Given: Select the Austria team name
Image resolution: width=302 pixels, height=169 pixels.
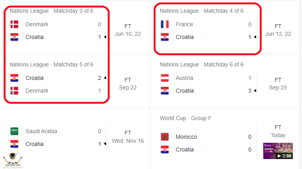Looking at the screenshot, I should pyautogui.click(x=184, y=78).
